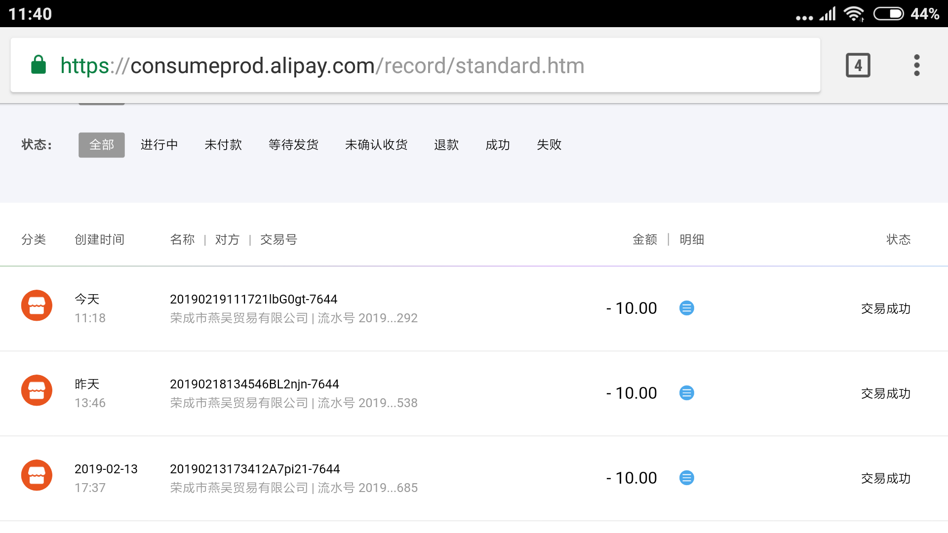Click the merchant line with 流水号 2019...538
This screenshot has height=533, width=948.
294,403
